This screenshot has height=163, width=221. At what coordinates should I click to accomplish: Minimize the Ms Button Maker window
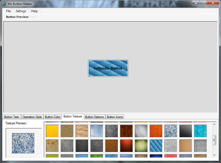(196, 3)
